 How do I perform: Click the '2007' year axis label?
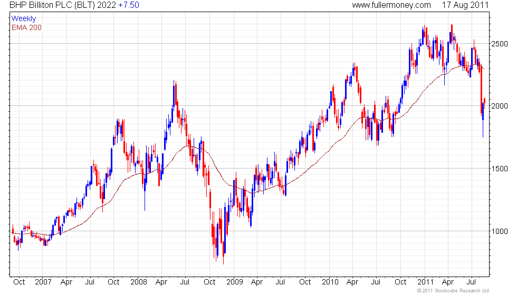pyautogui.click(x=43, y=282)
